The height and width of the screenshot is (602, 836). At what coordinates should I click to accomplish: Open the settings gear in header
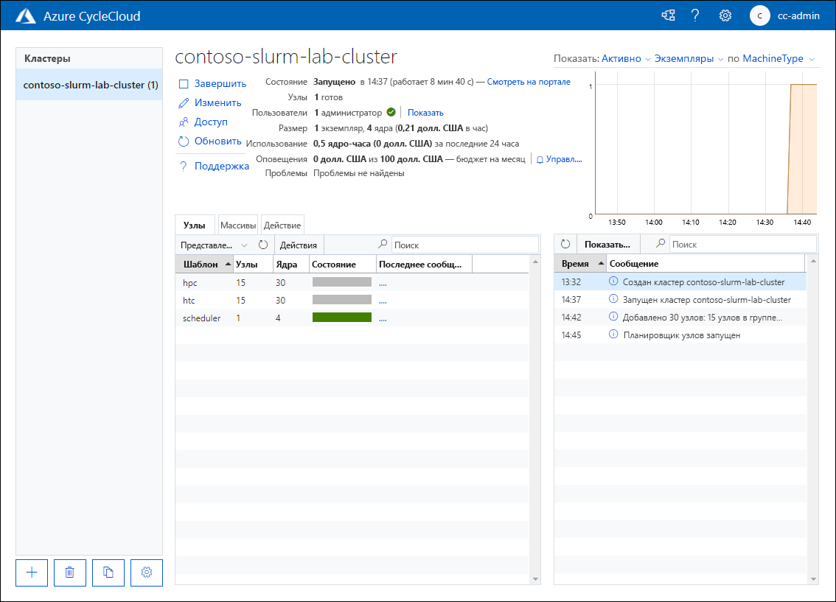725,15
